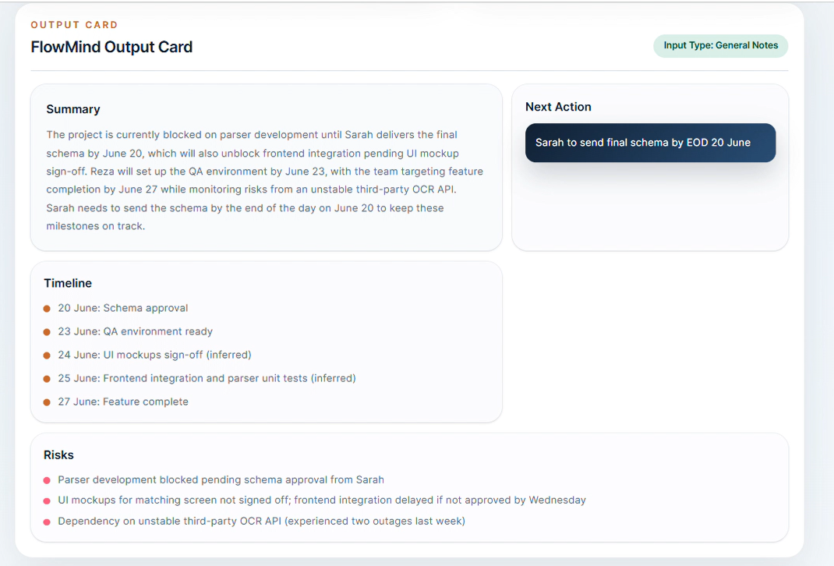This screenshot has height=566, width=834.
Task: Select the FlowMind Output Card title
Action: (111, 48)
